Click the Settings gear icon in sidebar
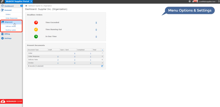 click(x=2, y=38)
